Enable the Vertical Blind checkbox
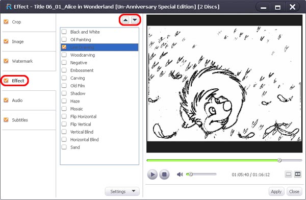This screenshot has height=200, width=306. click(x=64, y=132)
